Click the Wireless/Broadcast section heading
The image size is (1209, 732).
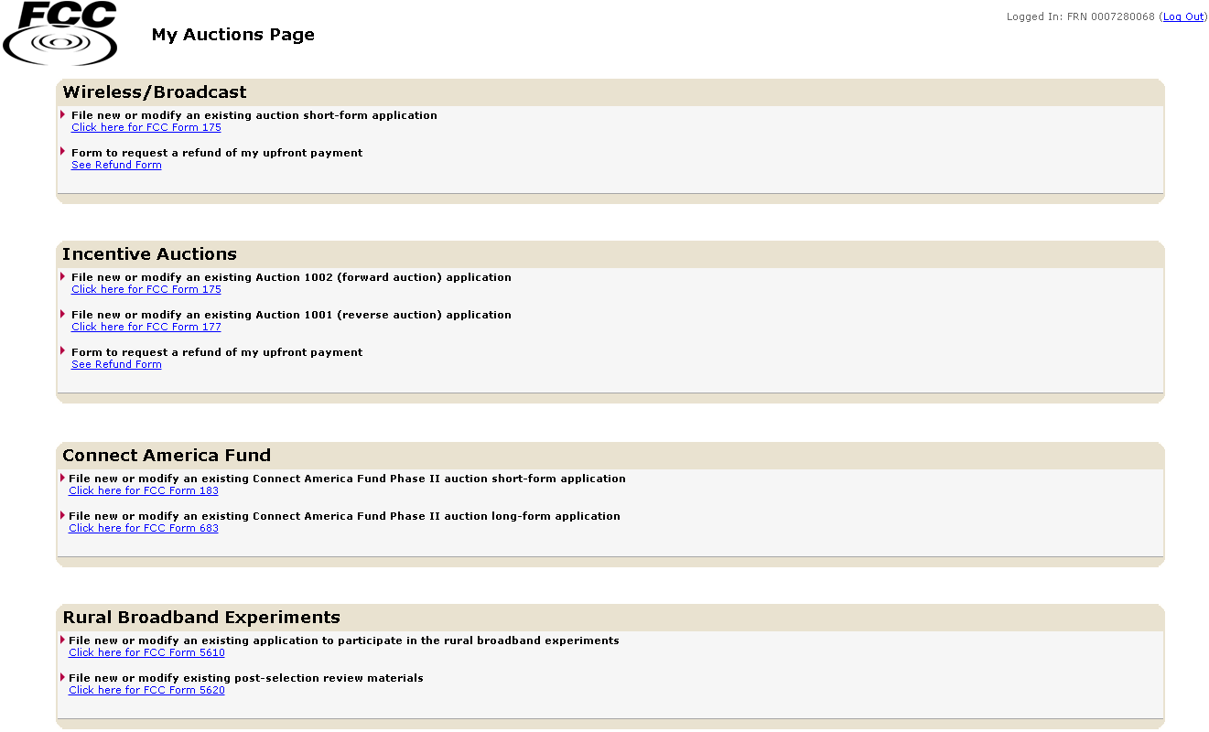(155, 92)
